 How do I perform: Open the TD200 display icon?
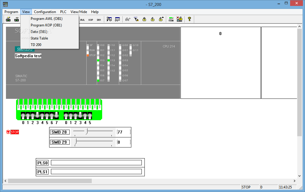(171, 19)
